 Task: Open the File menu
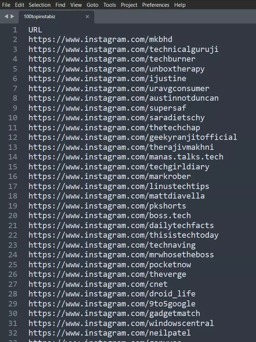pyautogui.click(x=6, y=5)
